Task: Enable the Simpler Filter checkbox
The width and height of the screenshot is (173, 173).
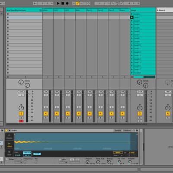Action: pos(7,159)
